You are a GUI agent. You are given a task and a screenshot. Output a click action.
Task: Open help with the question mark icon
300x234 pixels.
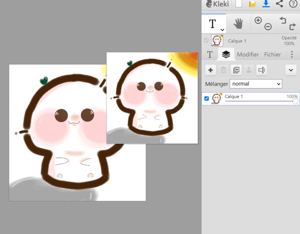[293, 4]
